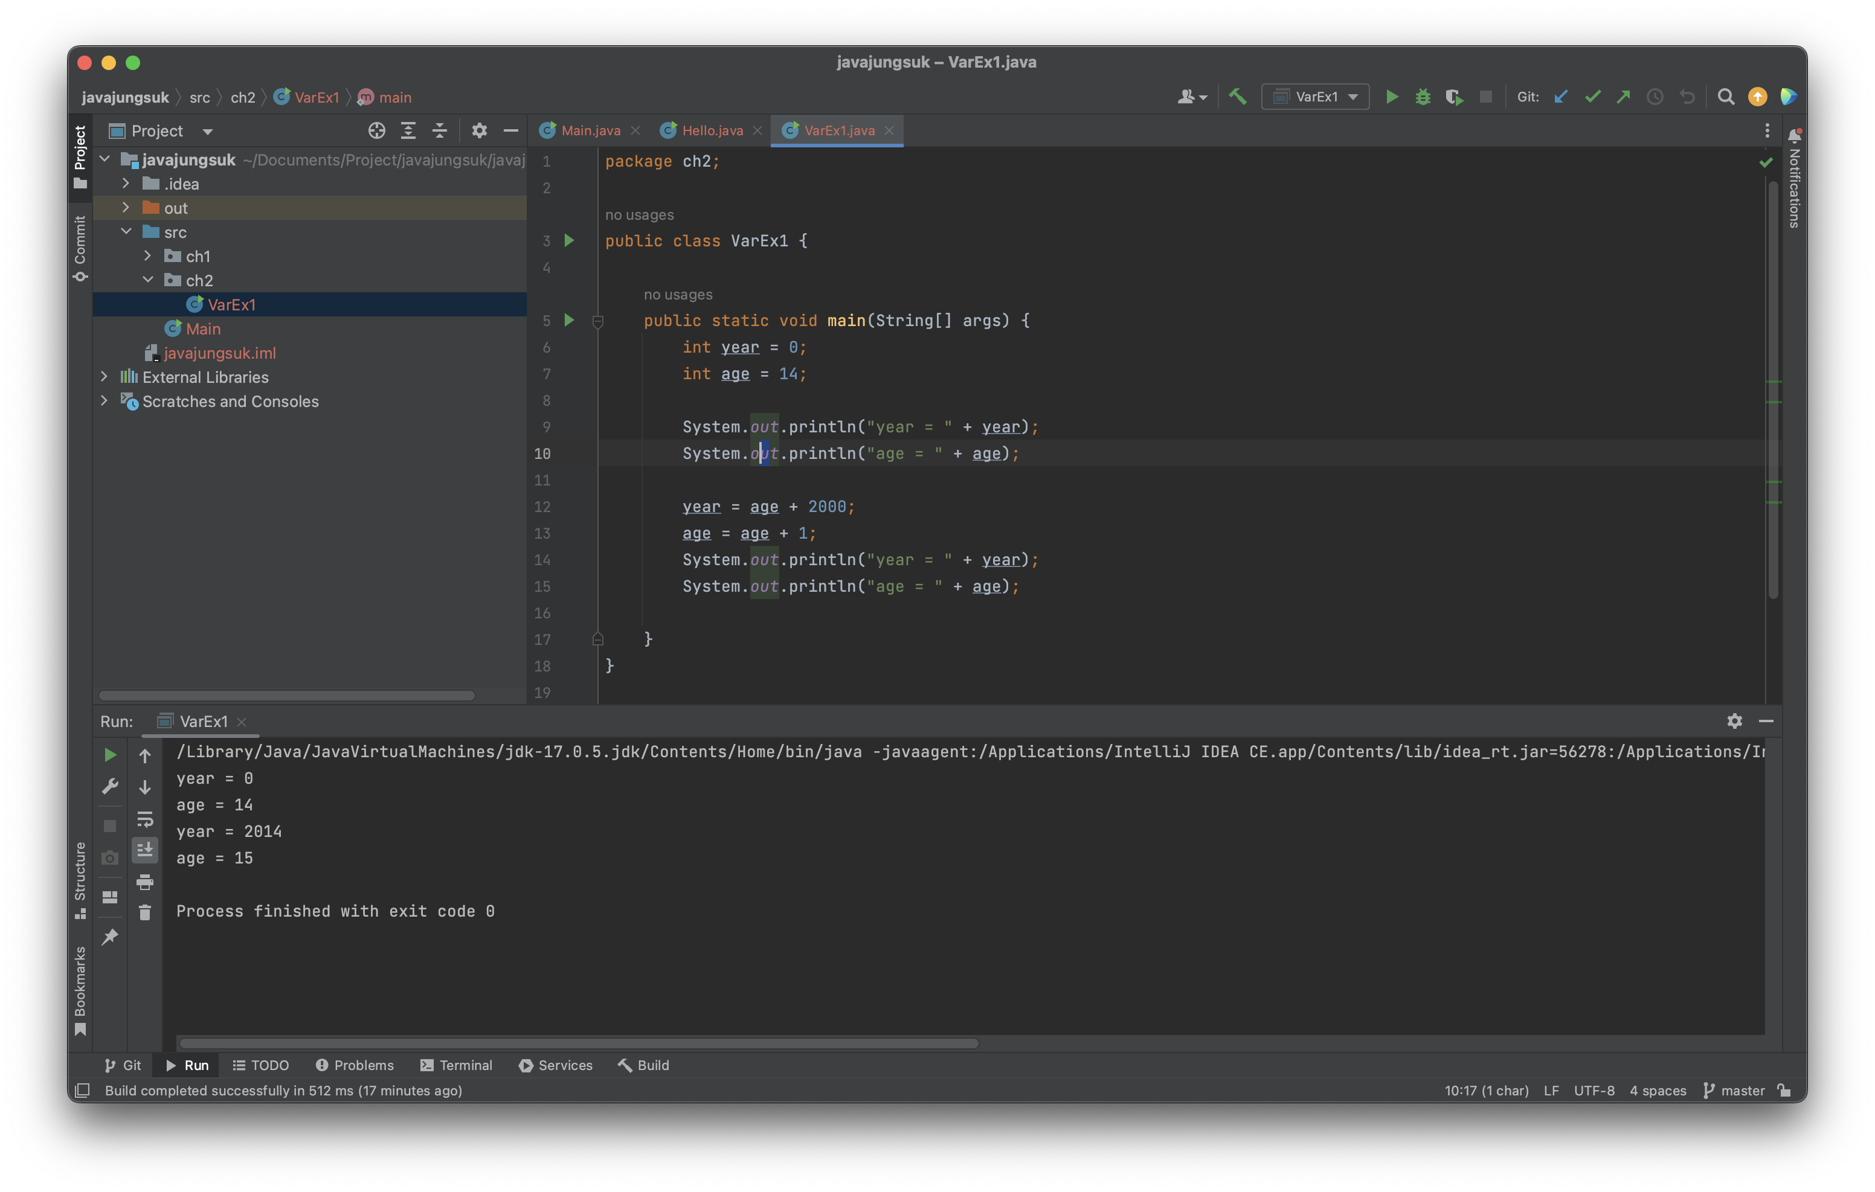
Task: Open the Terminal tool window tab
Action: point(456,1065)
